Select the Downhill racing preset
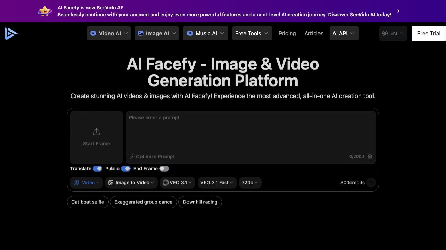 point(200,202)
